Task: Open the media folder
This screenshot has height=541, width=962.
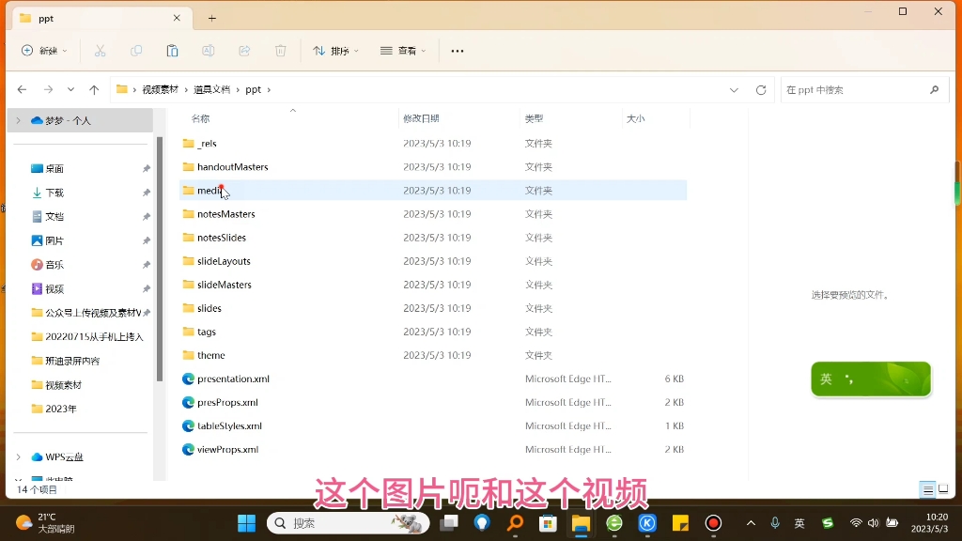Action: pyautogui.click(x=208, y=190)
